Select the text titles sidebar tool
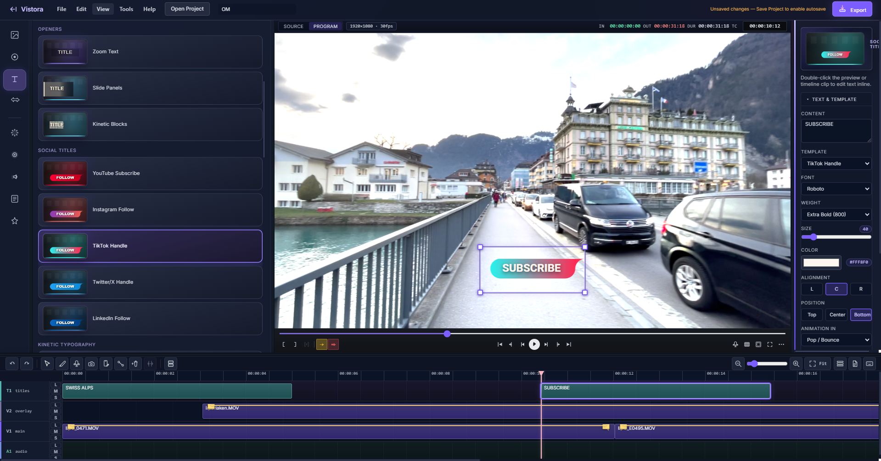Image resolution: width=881 pixels, height=461 pixels. coord(15,79)
